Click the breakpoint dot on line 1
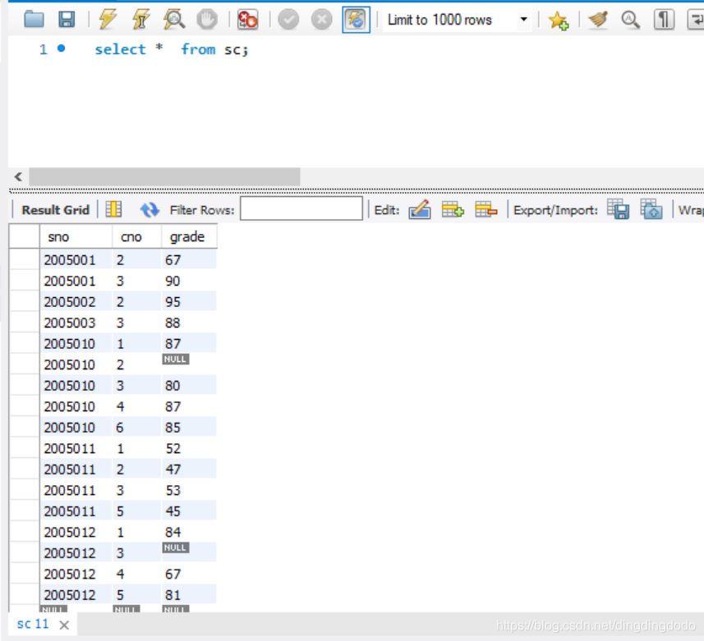Image resolution: width=704 pixels, height=641 pixels. tap(62, 48)
